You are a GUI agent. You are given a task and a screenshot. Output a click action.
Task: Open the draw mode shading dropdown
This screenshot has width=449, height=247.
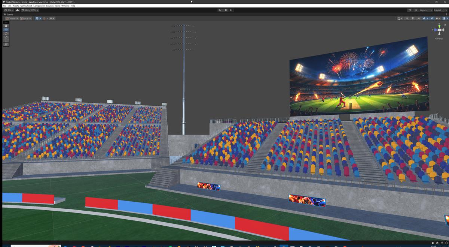[x=400, y=18]
